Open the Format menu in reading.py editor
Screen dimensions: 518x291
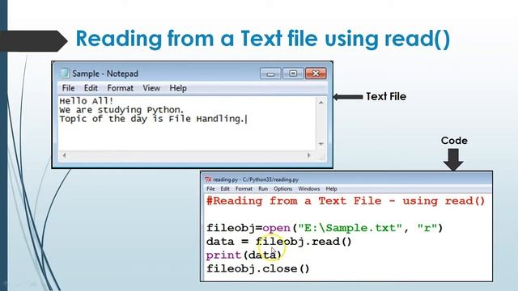(x=244, y=188)
